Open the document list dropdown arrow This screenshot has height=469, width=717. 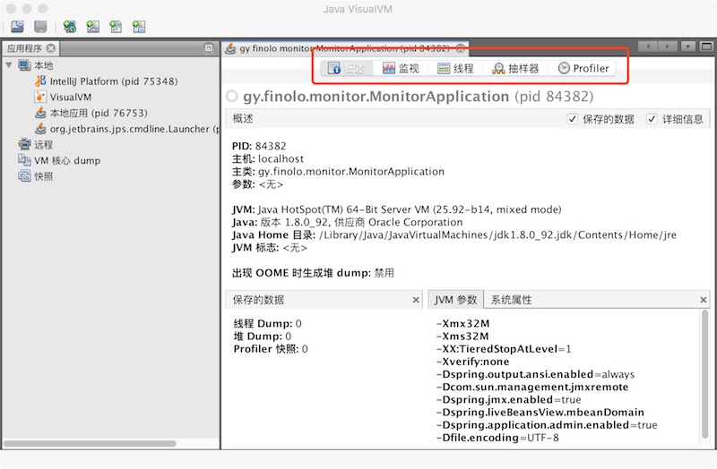[x=687, y=47]
